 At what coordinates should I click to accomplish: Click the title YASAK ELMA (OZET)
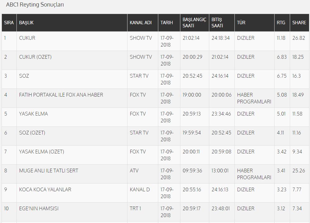click(42, 152)
